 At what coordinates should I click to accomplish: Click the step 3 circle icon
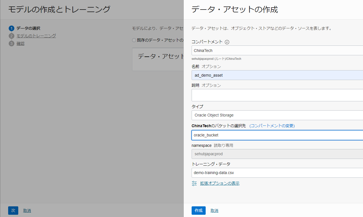coord(11,44)
